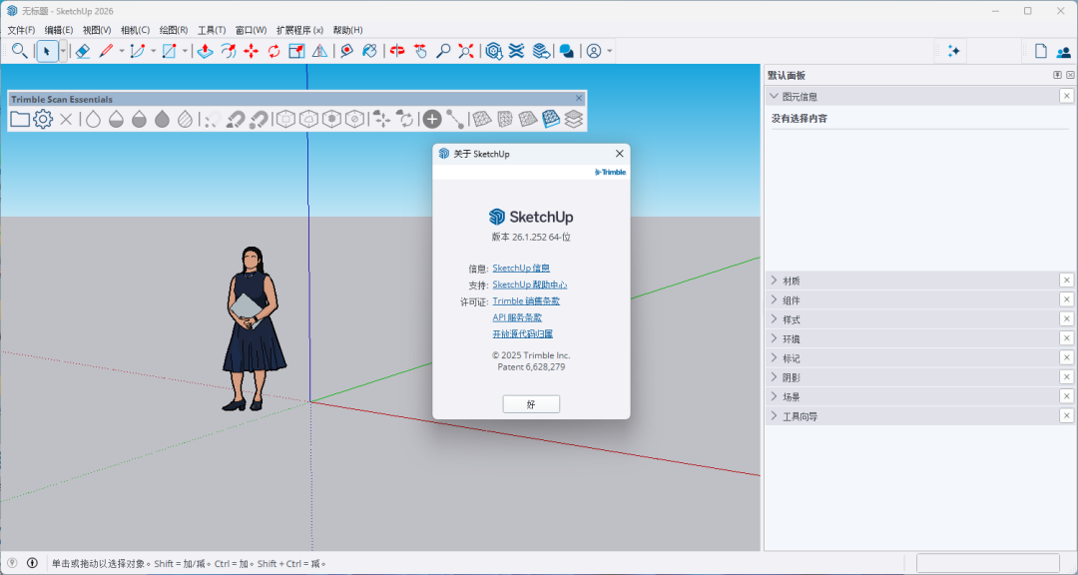Click the striped drop icon
1078x575 pixels.
[x=185, y=119]
